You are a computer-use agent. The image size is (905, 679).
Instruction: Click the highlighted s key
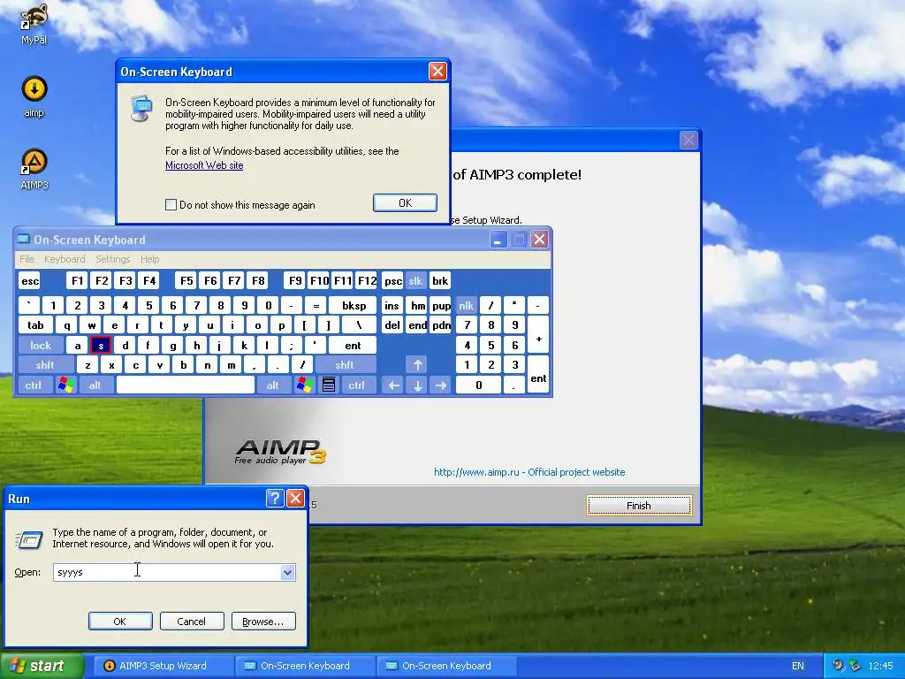[x=101, y=346]
